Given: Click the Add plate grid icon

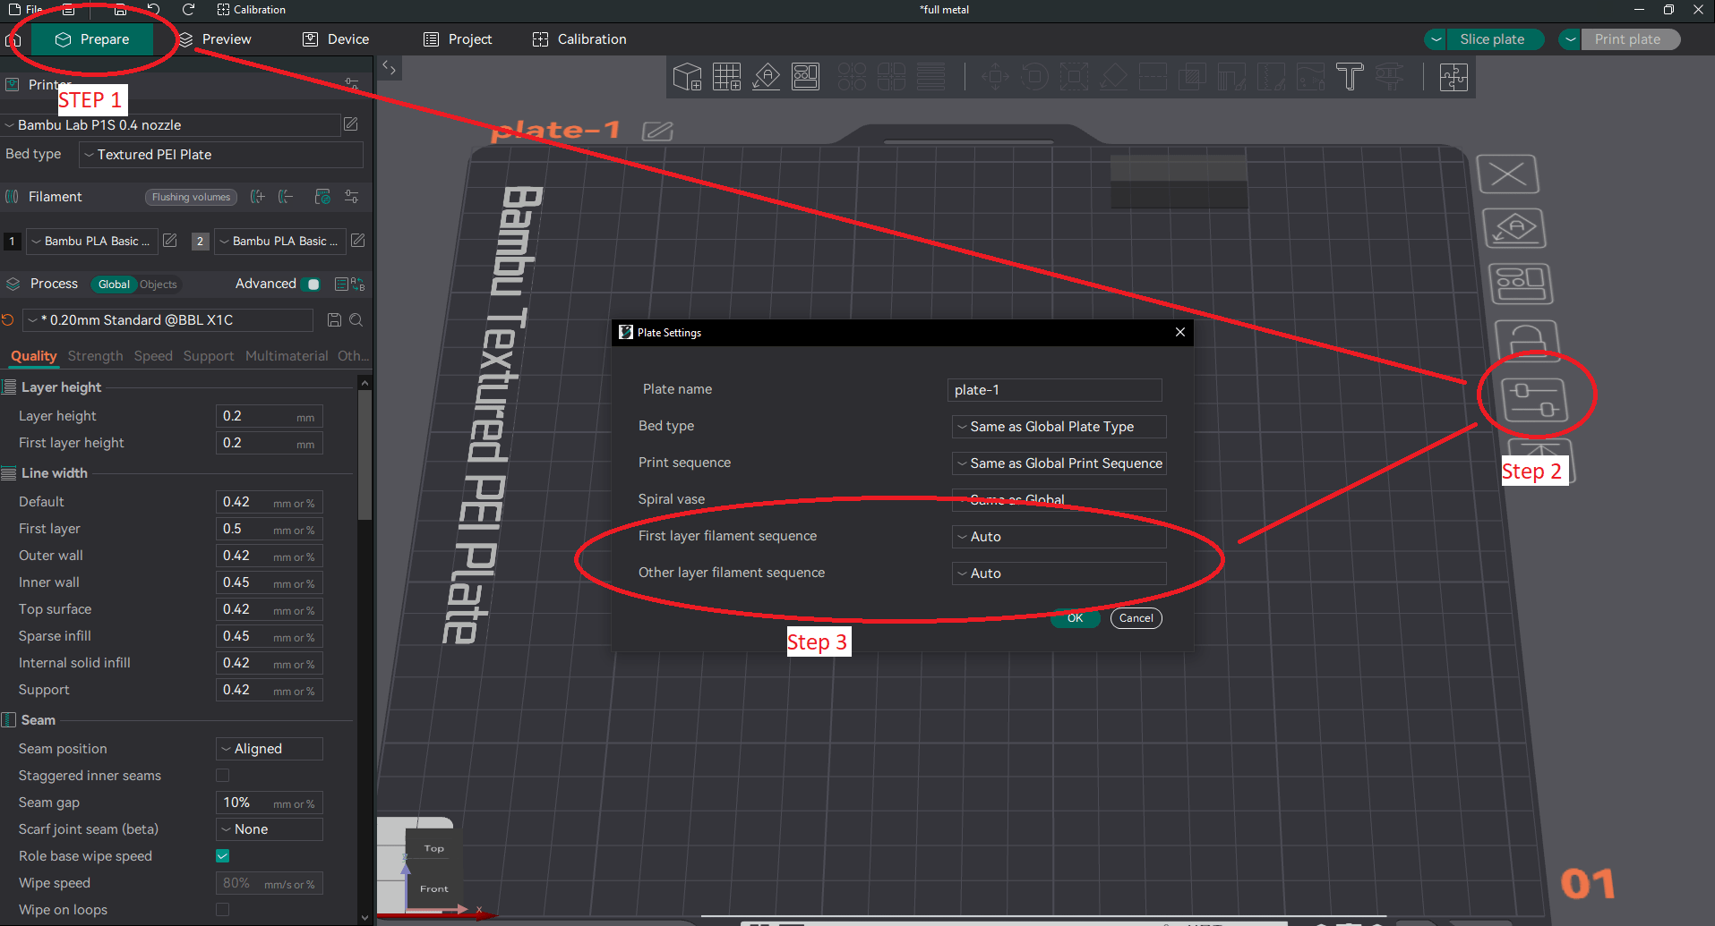Looking at the screenshot, I should pyautogui.click(x=726, y=77).
